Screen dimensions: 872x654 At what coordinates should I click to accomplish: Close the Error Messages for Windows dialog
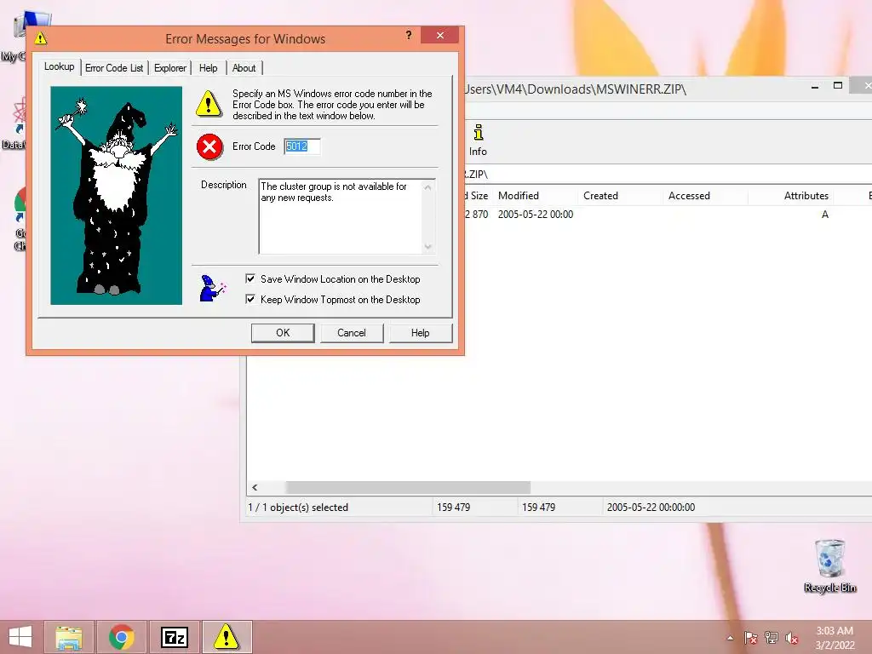[x=440, y=35]
